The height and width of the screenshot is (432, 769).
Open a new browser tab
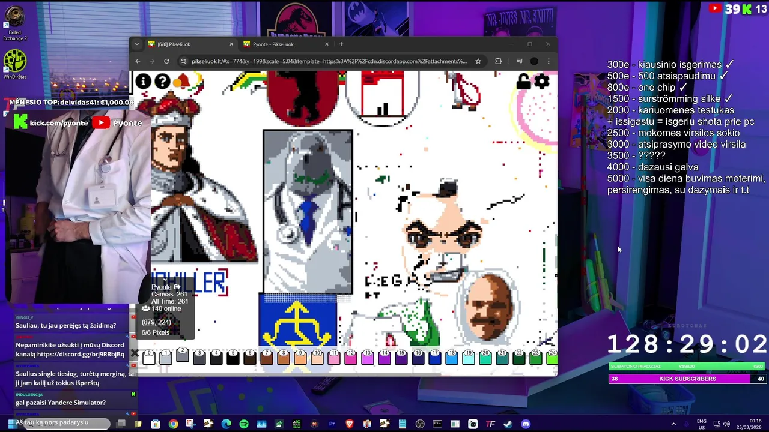click(x=341, y=44)
